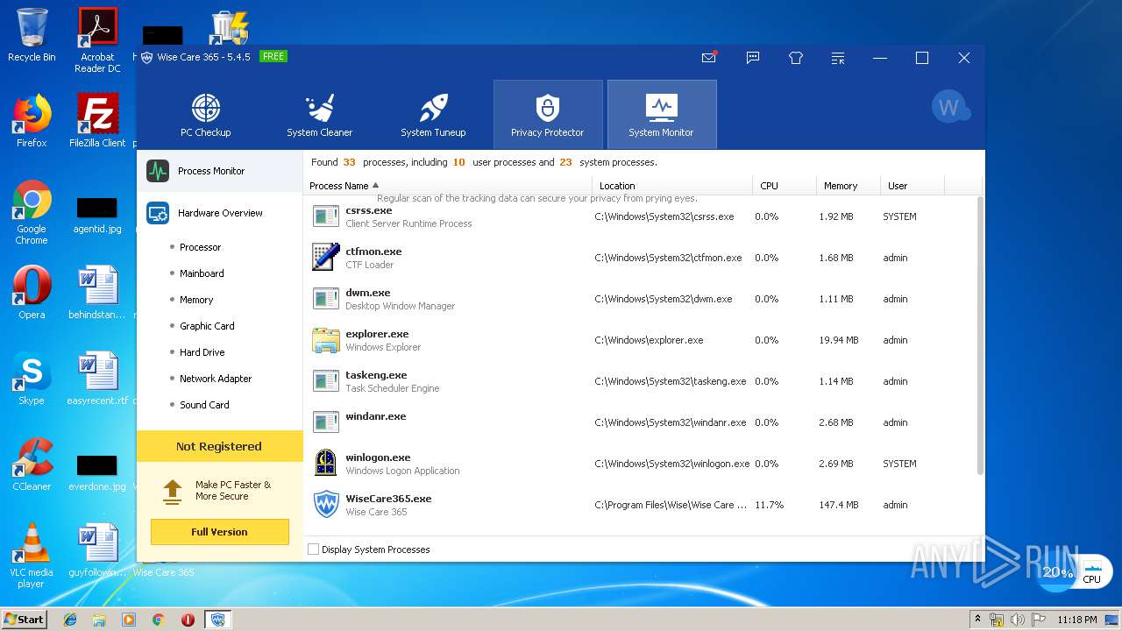Click explorer.exe memory value 19.94 MB

[x=839, y=340]
